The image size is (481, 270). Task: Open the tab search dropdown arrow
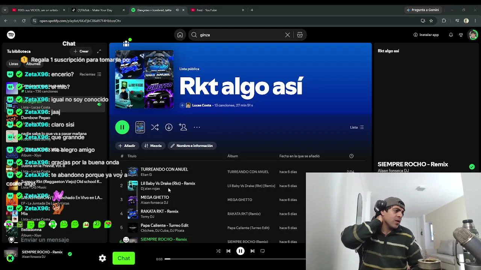pos(5,10)
